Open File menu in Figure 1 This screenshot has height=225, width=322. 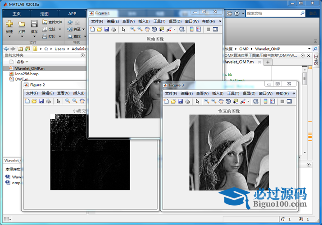(97, 21)
